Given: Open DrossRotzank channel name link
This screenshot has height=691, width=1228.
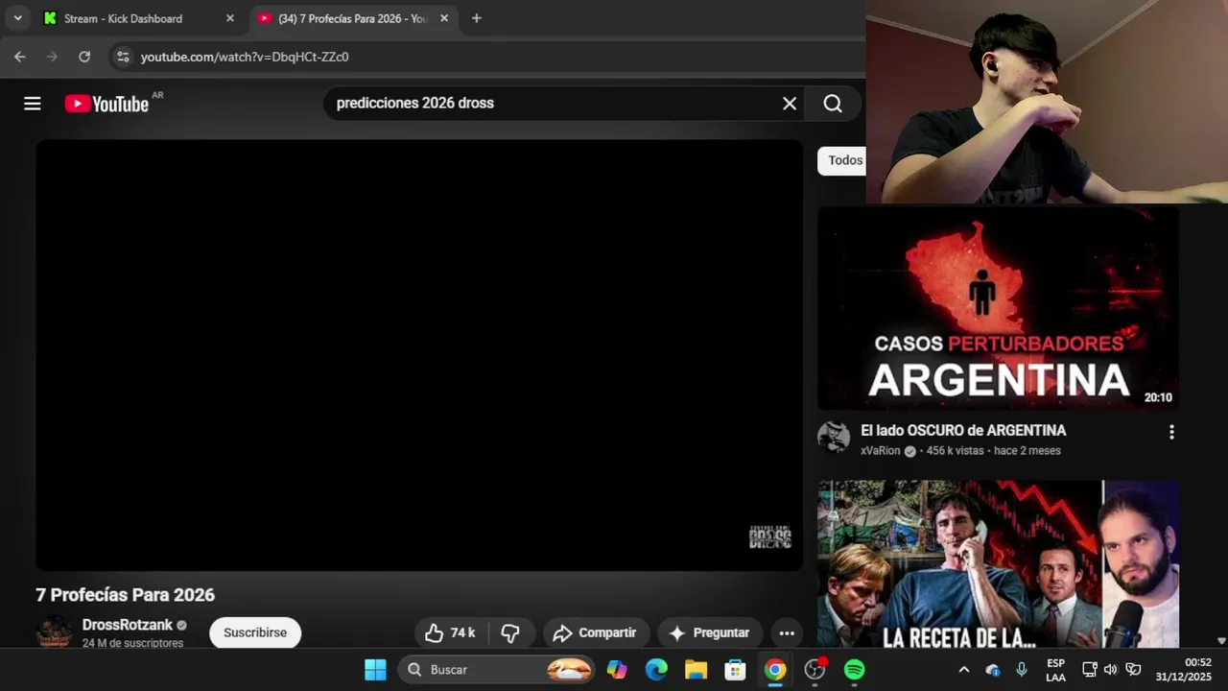Looking at the screenshot, I should (128, 625).
